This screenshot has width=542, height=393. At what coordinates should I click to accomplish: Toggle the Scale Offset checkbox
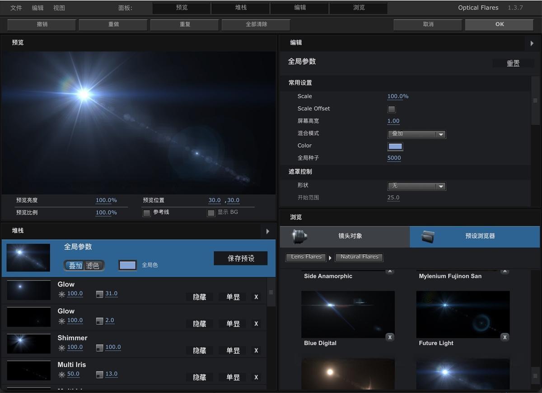coord(391,109)
